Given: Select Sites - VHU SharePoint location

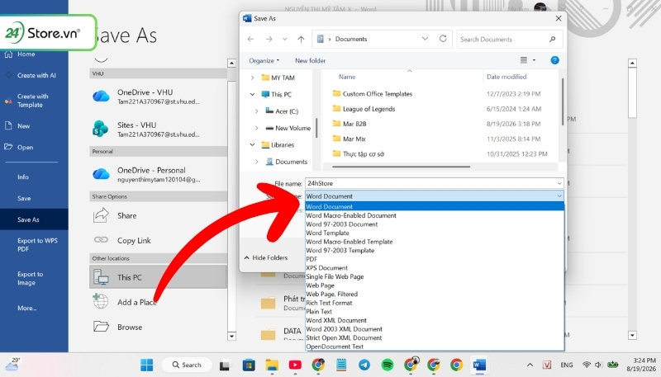Looking at the screenshot, I should (158, 130).
